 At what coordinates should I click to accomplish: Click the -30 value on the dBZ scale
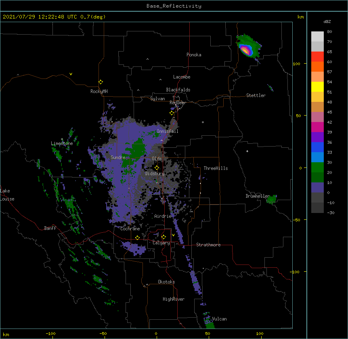click(x=331, y=213)
